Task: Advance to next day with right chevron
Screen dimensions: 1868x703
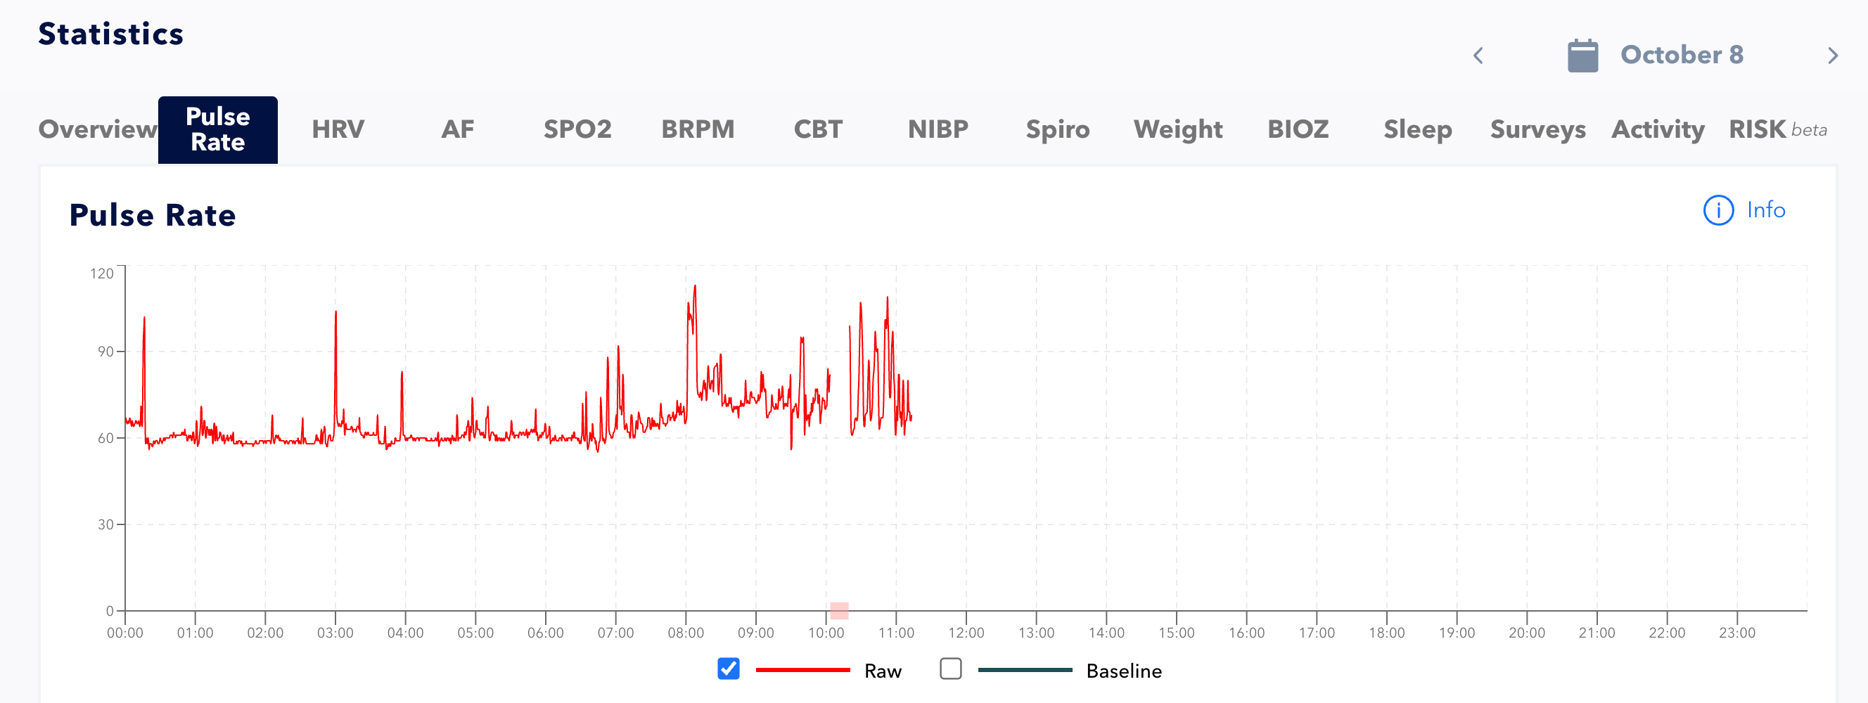Action: tap(1832, 56)
